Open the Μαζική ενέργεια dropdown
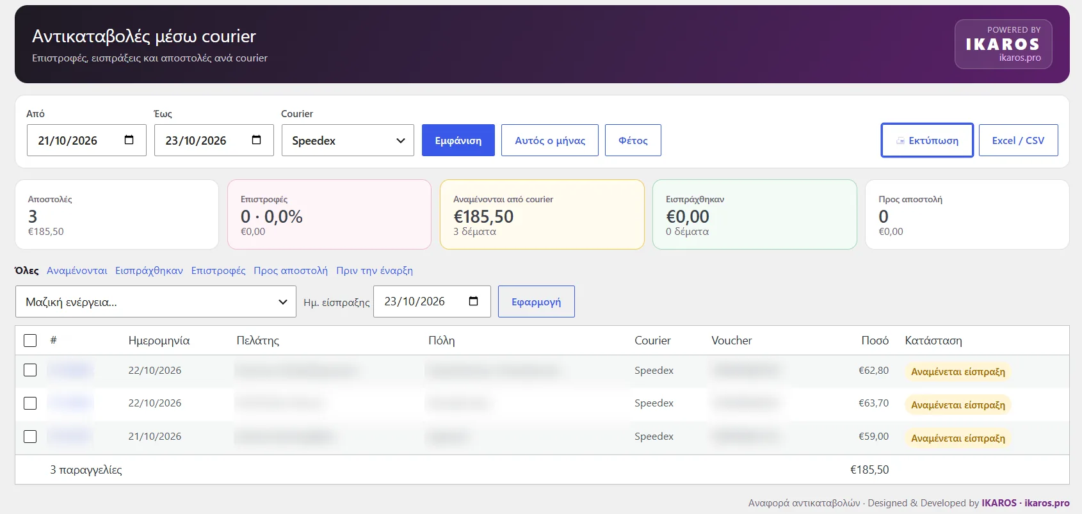 click(156, 301)
